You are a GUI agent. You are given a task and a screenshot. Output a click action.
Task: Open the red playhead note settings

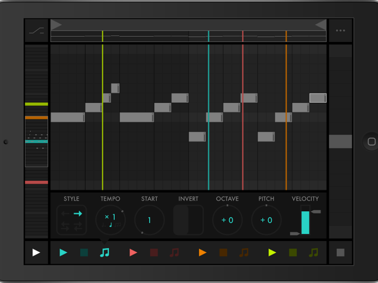(174, 253)
